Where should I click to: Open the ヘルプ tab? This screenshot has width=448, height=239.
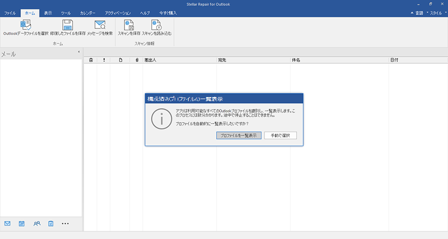click(x=145, y=13)
